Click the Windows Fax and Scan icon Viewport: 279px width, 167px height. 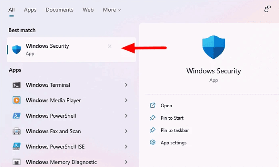tap(16, 131)
